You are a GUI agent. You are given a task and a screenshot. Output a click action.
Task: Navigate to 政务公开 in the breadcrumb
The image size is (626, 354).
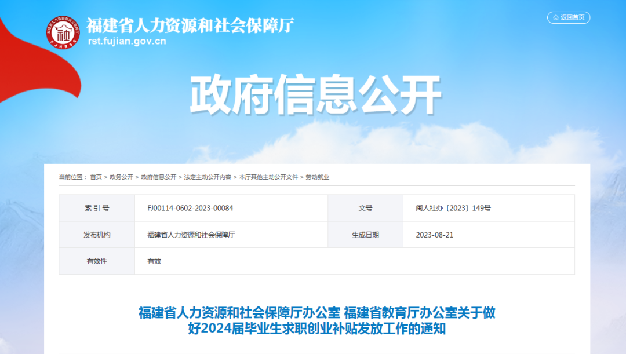coord(122,178)
